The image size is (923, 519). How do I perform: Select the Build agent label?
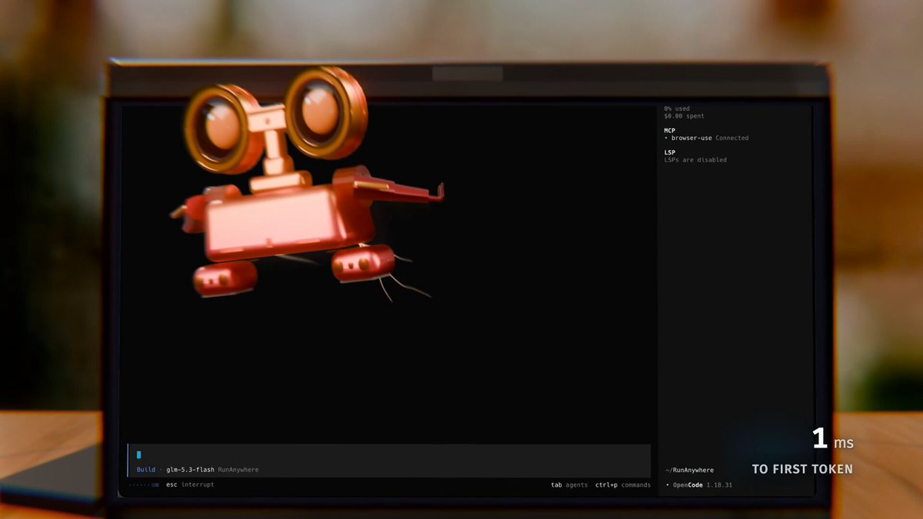pyautogui.click(x=145, y=470)
